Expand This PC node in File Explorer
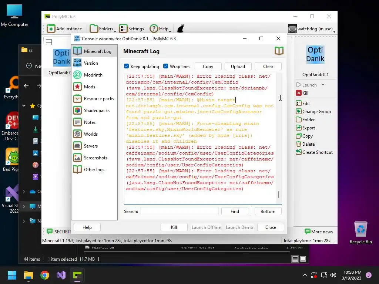 point(24,206)
